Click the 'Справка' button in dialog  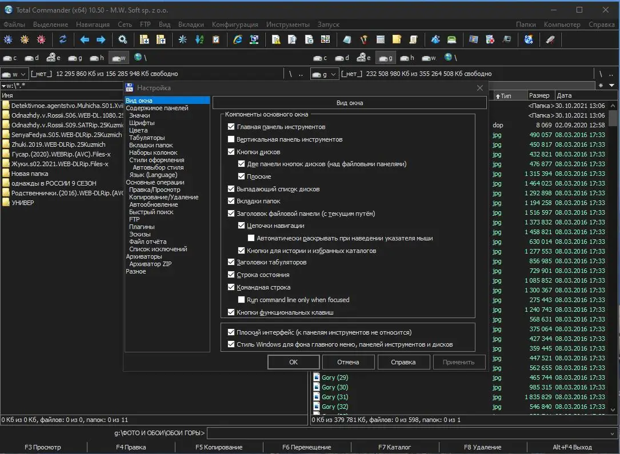[403, 361]
